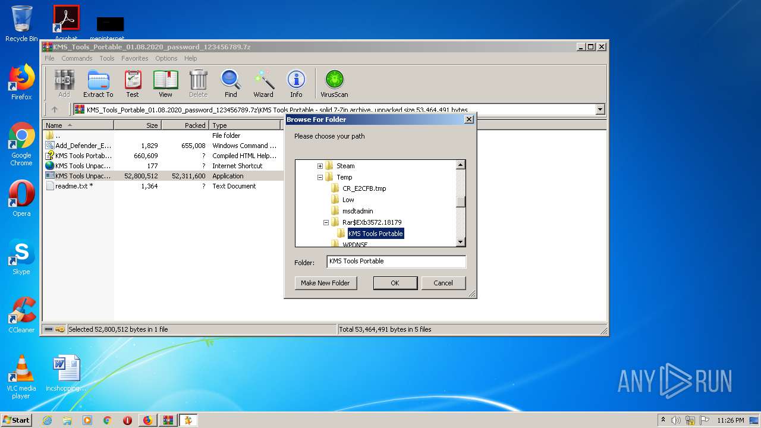Click the folder tree scrollbar thumb
The height and width of the screenshot is (428, 761).
pyautogui.click(x=460, y=201)
